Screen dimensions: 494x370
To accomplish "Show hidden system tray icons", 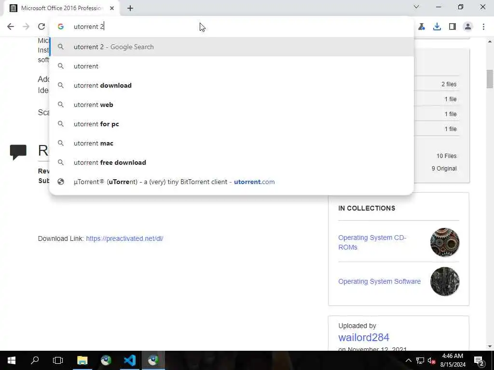I will 408,360.
